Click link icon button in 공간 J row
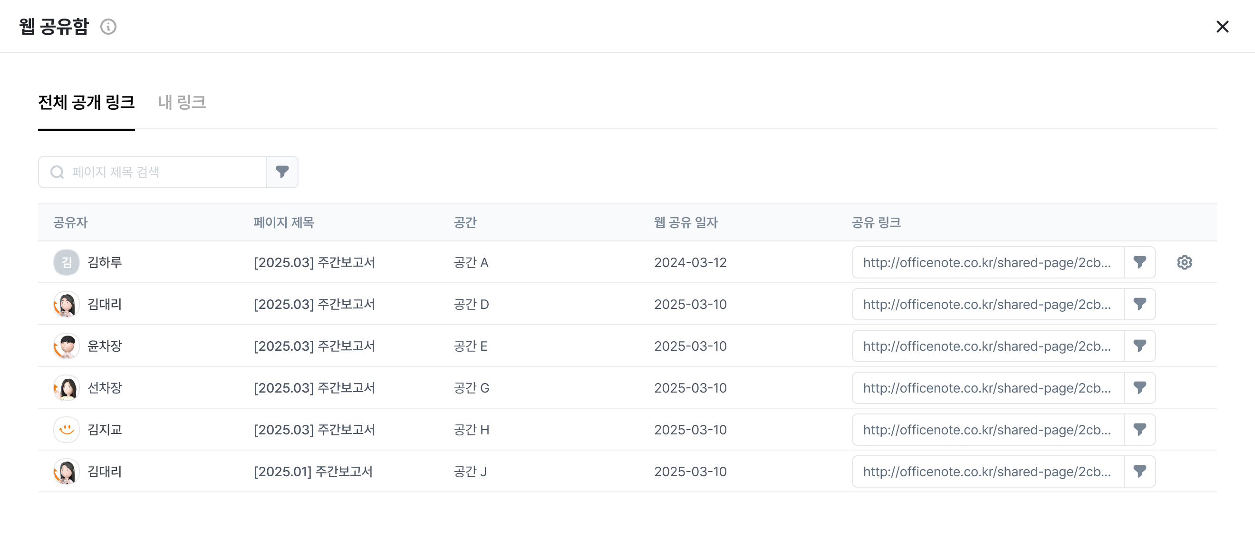The image size is (1255, 538). (x=1139, y=472)
